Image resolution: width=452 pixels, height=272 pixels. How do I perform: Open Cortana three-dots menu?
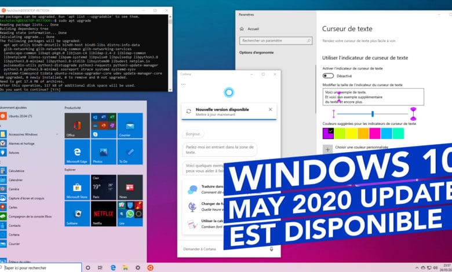[x=183, y=84]
